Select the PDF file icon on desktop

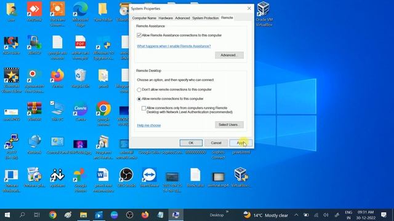pyautogui.click(x=81, y=47)
